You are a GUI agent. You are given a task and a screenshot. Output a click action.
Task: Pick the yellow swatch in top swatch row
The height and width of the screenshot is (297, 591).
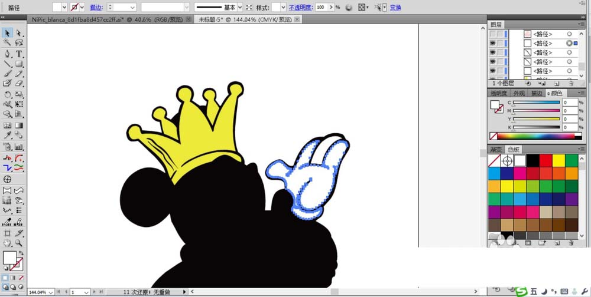point(558,160)
